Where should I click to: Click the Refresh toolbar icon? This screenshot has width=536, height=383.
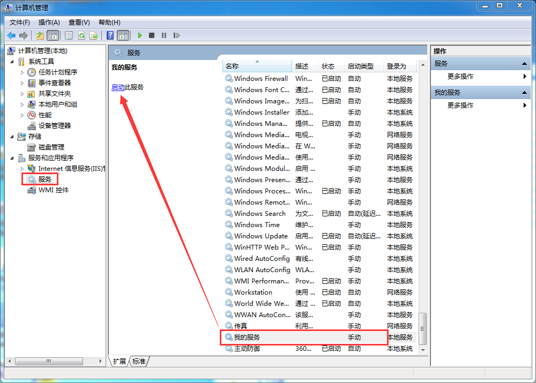pos(81,35)
